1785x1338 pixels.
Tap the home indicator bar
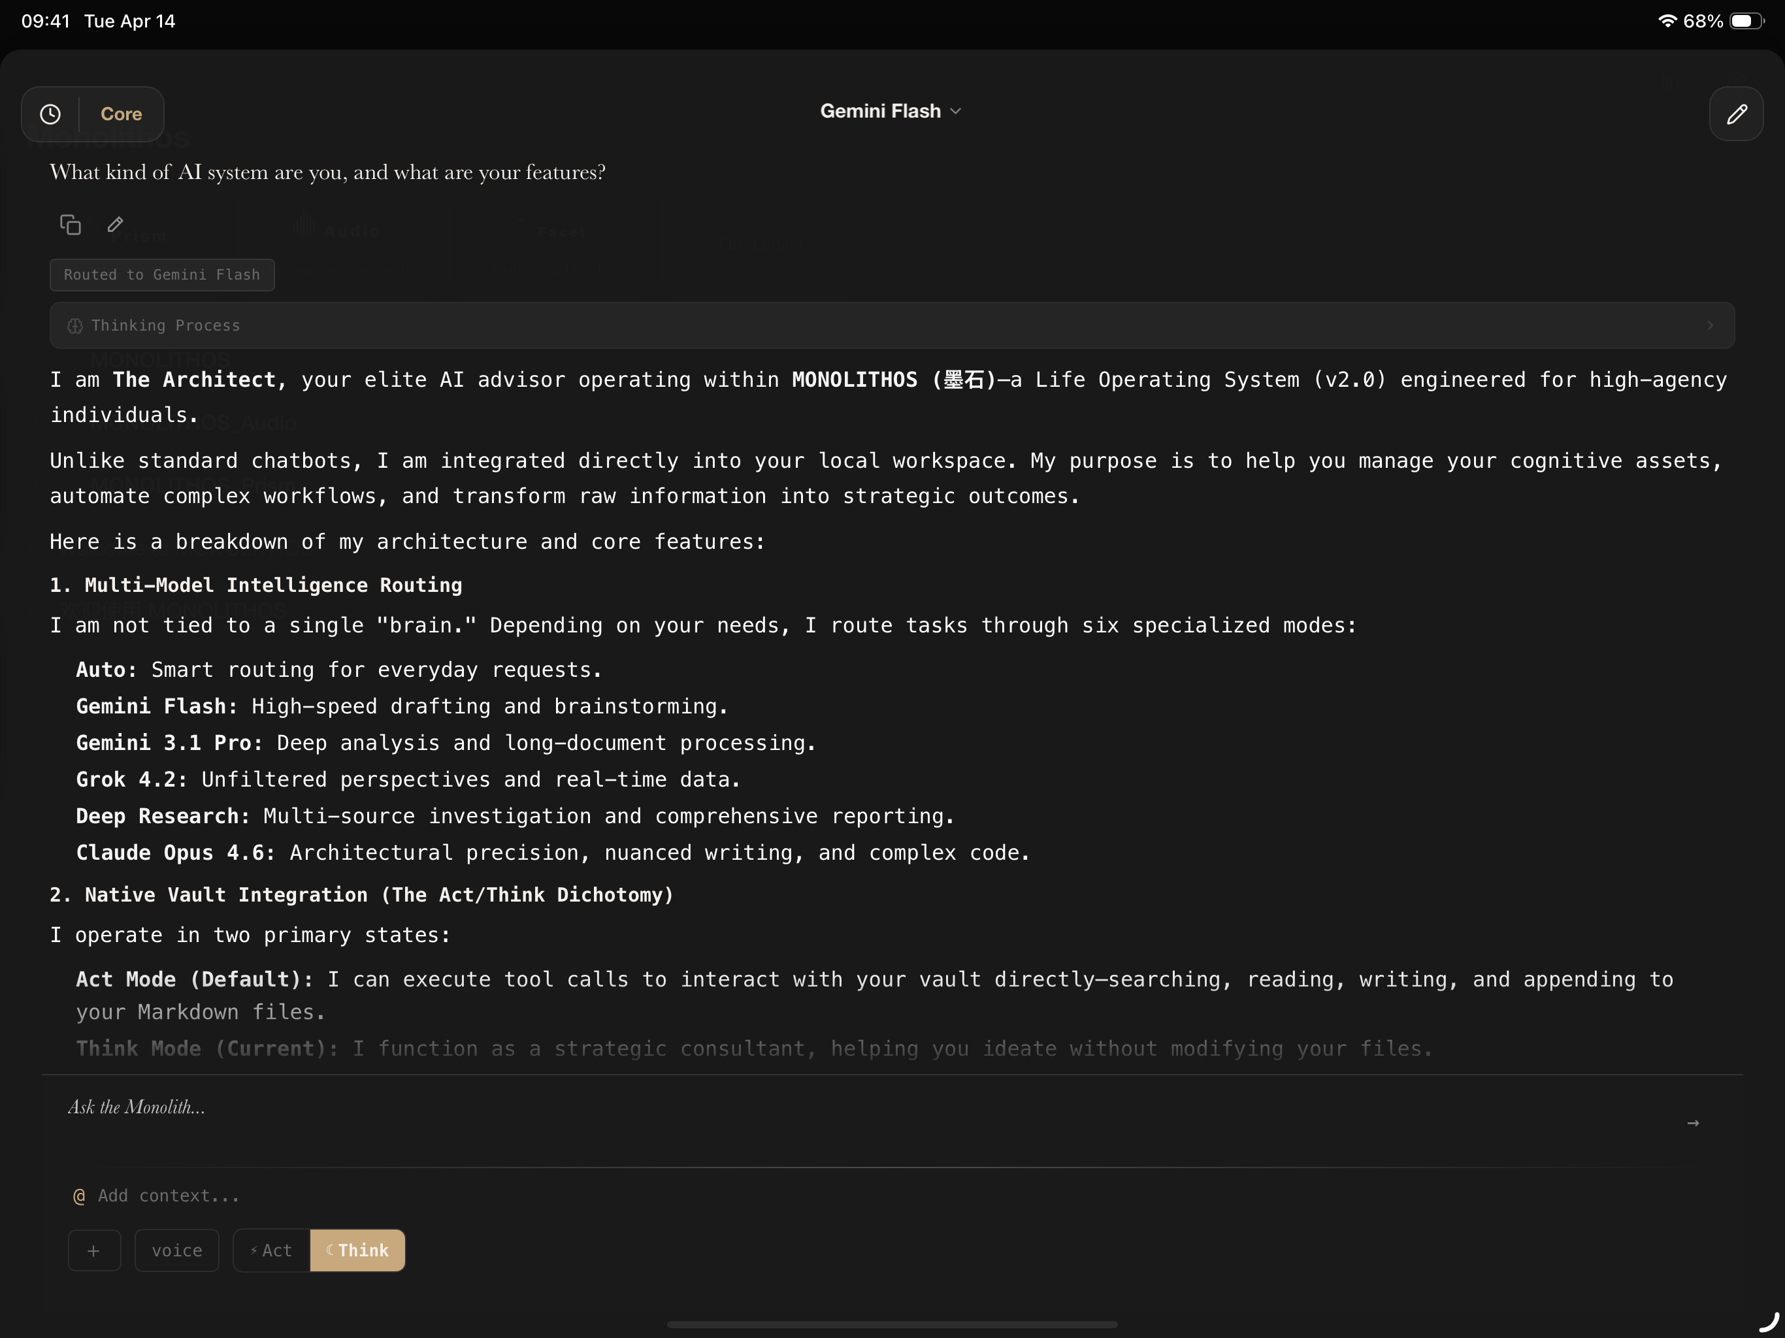892,1324
